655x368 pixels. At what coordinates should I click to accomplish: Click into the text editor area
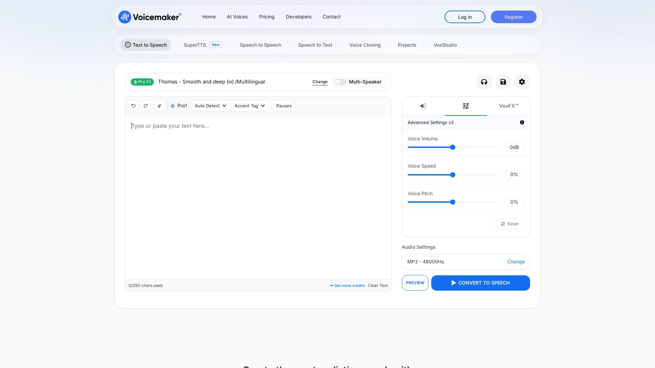pyautogui.click(x=258, y=197)
